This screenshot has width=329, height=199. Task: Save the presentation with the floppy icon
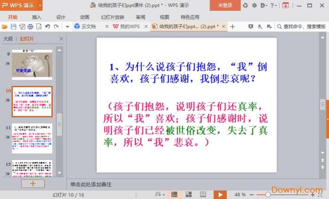[14, 27]
